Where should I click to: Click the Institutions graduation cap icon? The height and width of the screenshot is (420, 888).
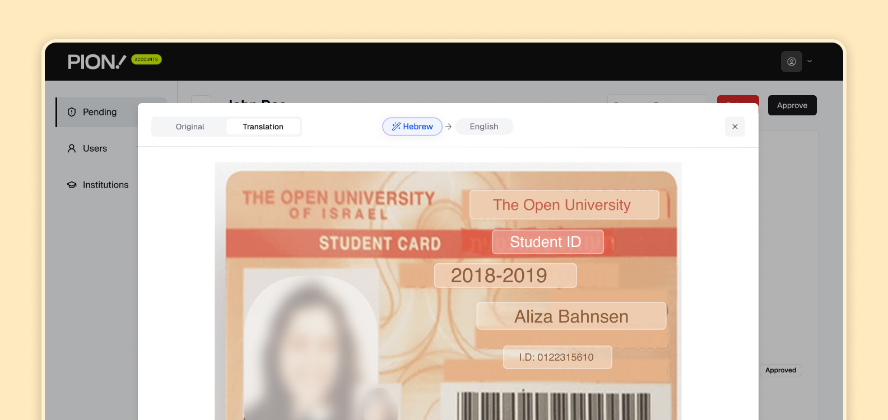coord(72,185)
